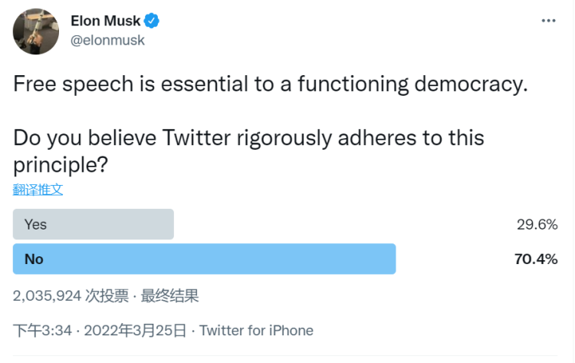
Task: Click the 'Do you believe Twitter' question text
Action: (249, 139)
